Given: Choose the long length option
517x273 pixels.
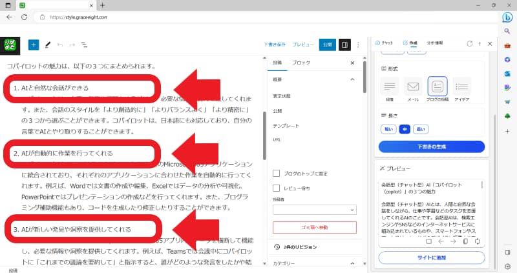Looking at the screenshot, I should 421,129.
